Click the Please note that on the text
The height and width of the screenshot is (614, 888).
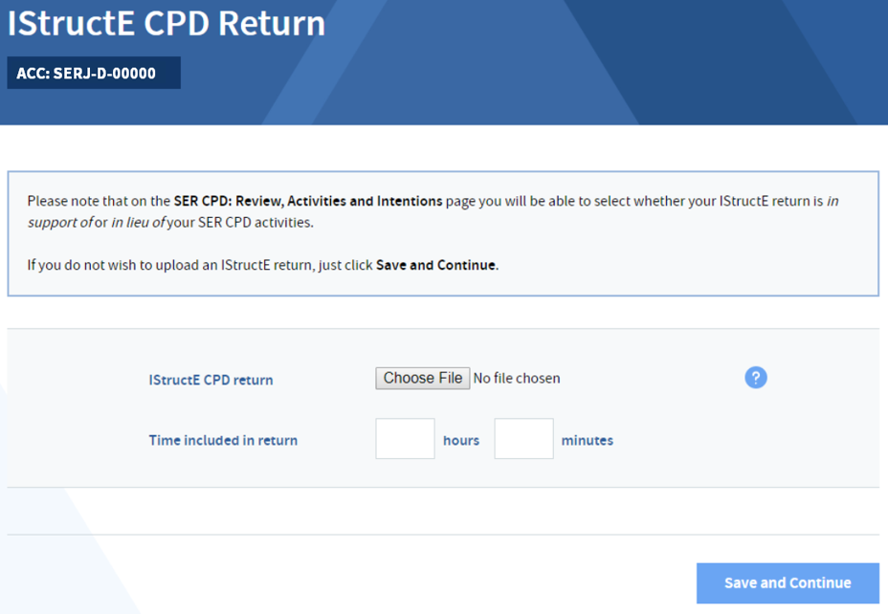click(x=99, y=201)
